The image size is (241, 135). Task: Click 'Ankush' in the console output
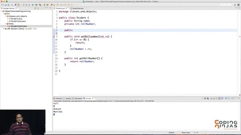pos(57,109)
